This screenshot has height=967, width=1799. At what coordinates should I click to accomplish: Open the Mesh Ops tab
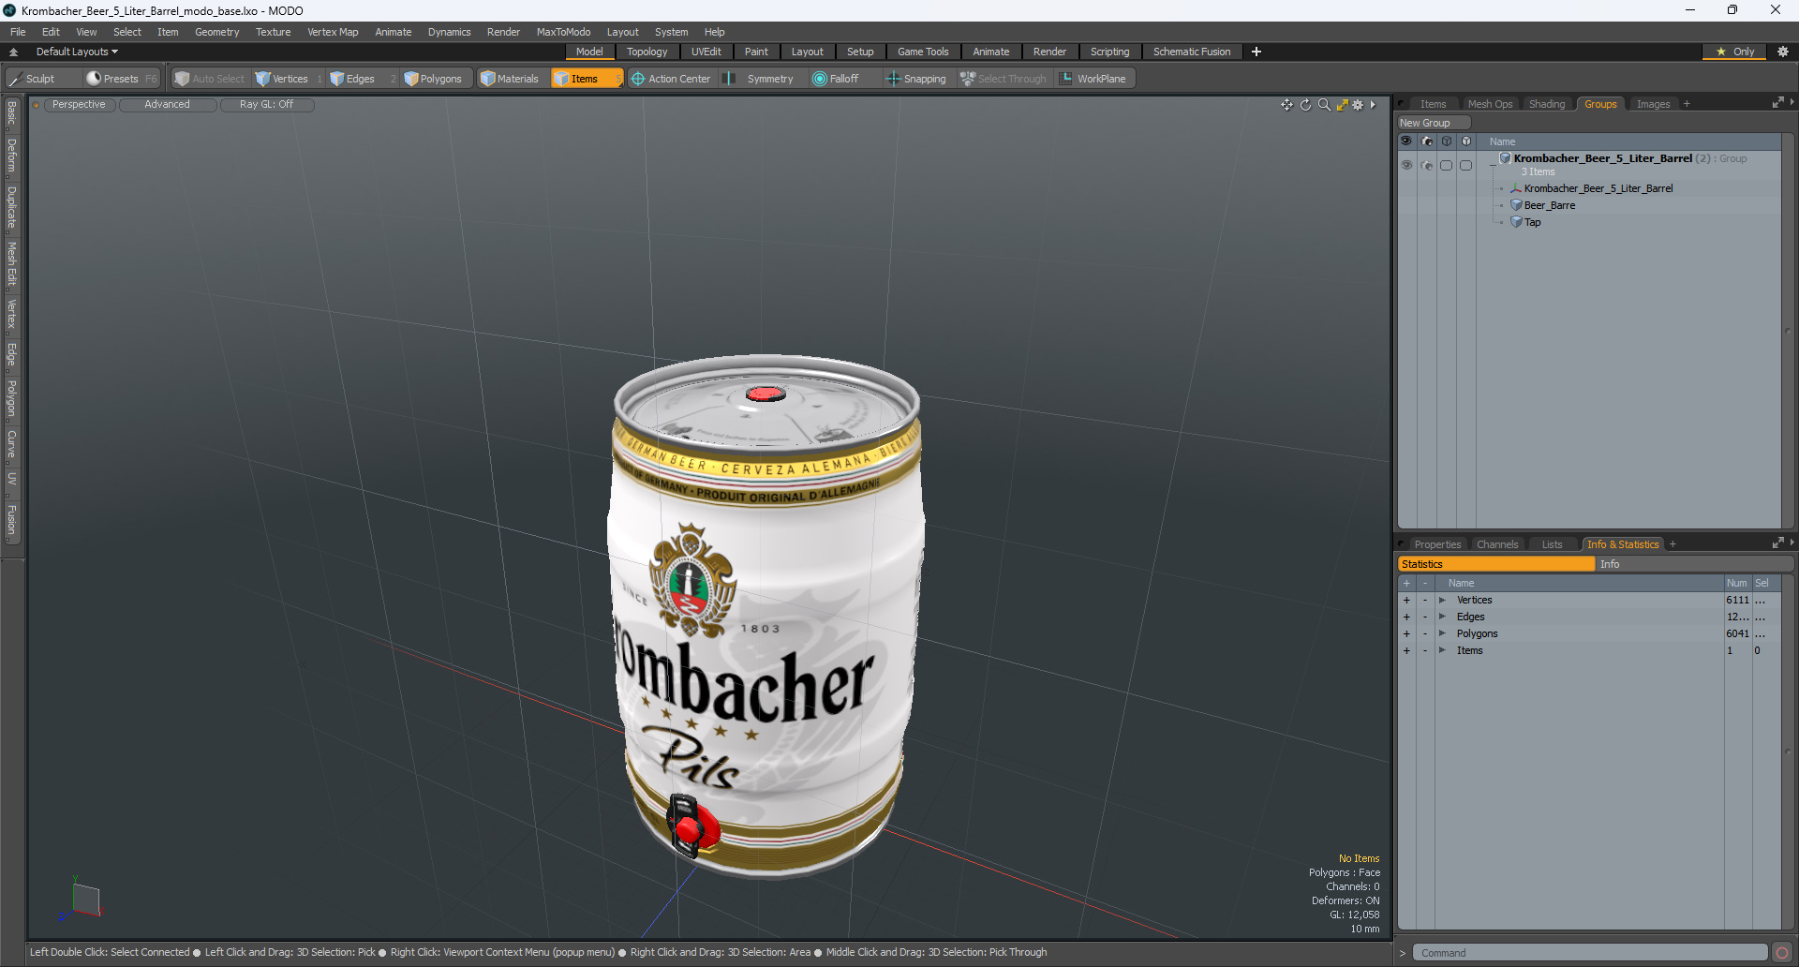pyautogui.click(x=1490, y=104)
